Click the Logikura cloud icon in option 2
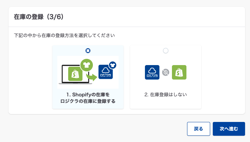250x142 pixels. tap(152, 72)
